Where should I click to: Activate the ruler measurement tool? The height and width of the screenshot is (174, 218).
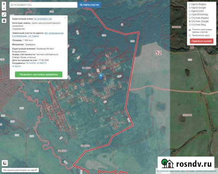(x=4, y=15)
